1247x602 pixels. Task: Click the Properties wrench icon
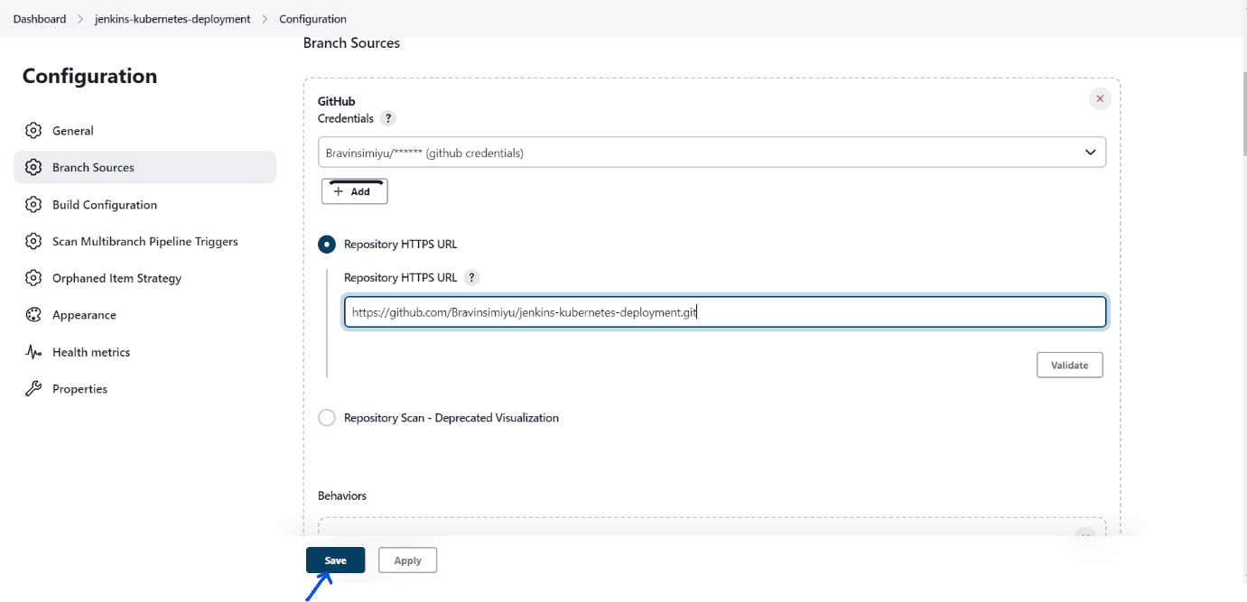coord(33,389)
